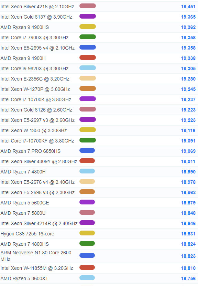Image resolution: width=198 pixels, height=286 pixels.
Task: Click the 19,116 score value
Action: pos(188,130)
